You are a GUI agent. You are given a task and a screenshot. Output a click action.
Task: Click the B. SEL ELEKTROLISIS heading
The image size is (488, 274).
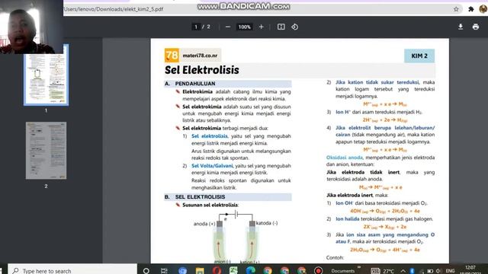[x=195, y=197]
